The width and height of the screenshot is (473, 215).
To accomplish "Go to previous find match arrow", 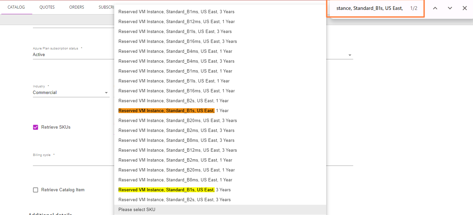I will click(x=435, y=8).
